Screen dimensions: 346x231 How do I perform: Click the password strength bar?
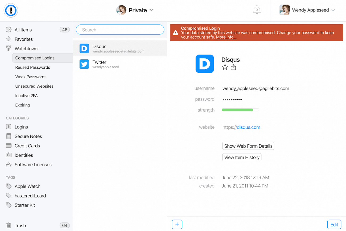240,110
